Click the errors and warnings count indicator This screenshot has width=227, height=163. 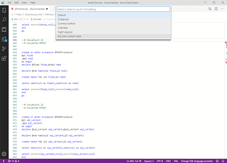coord(14,161)
